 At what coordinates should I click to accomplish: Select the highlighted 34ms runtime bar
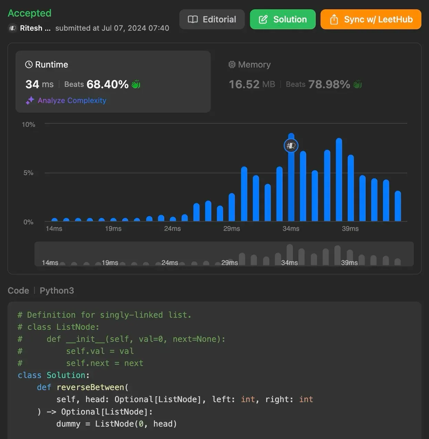point(291,186)
